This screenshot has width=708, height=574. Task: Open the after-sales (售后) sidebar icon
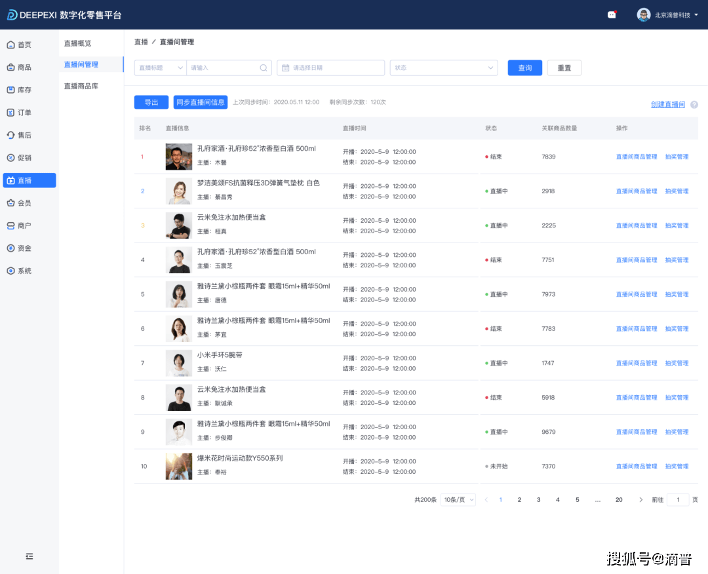10,135
